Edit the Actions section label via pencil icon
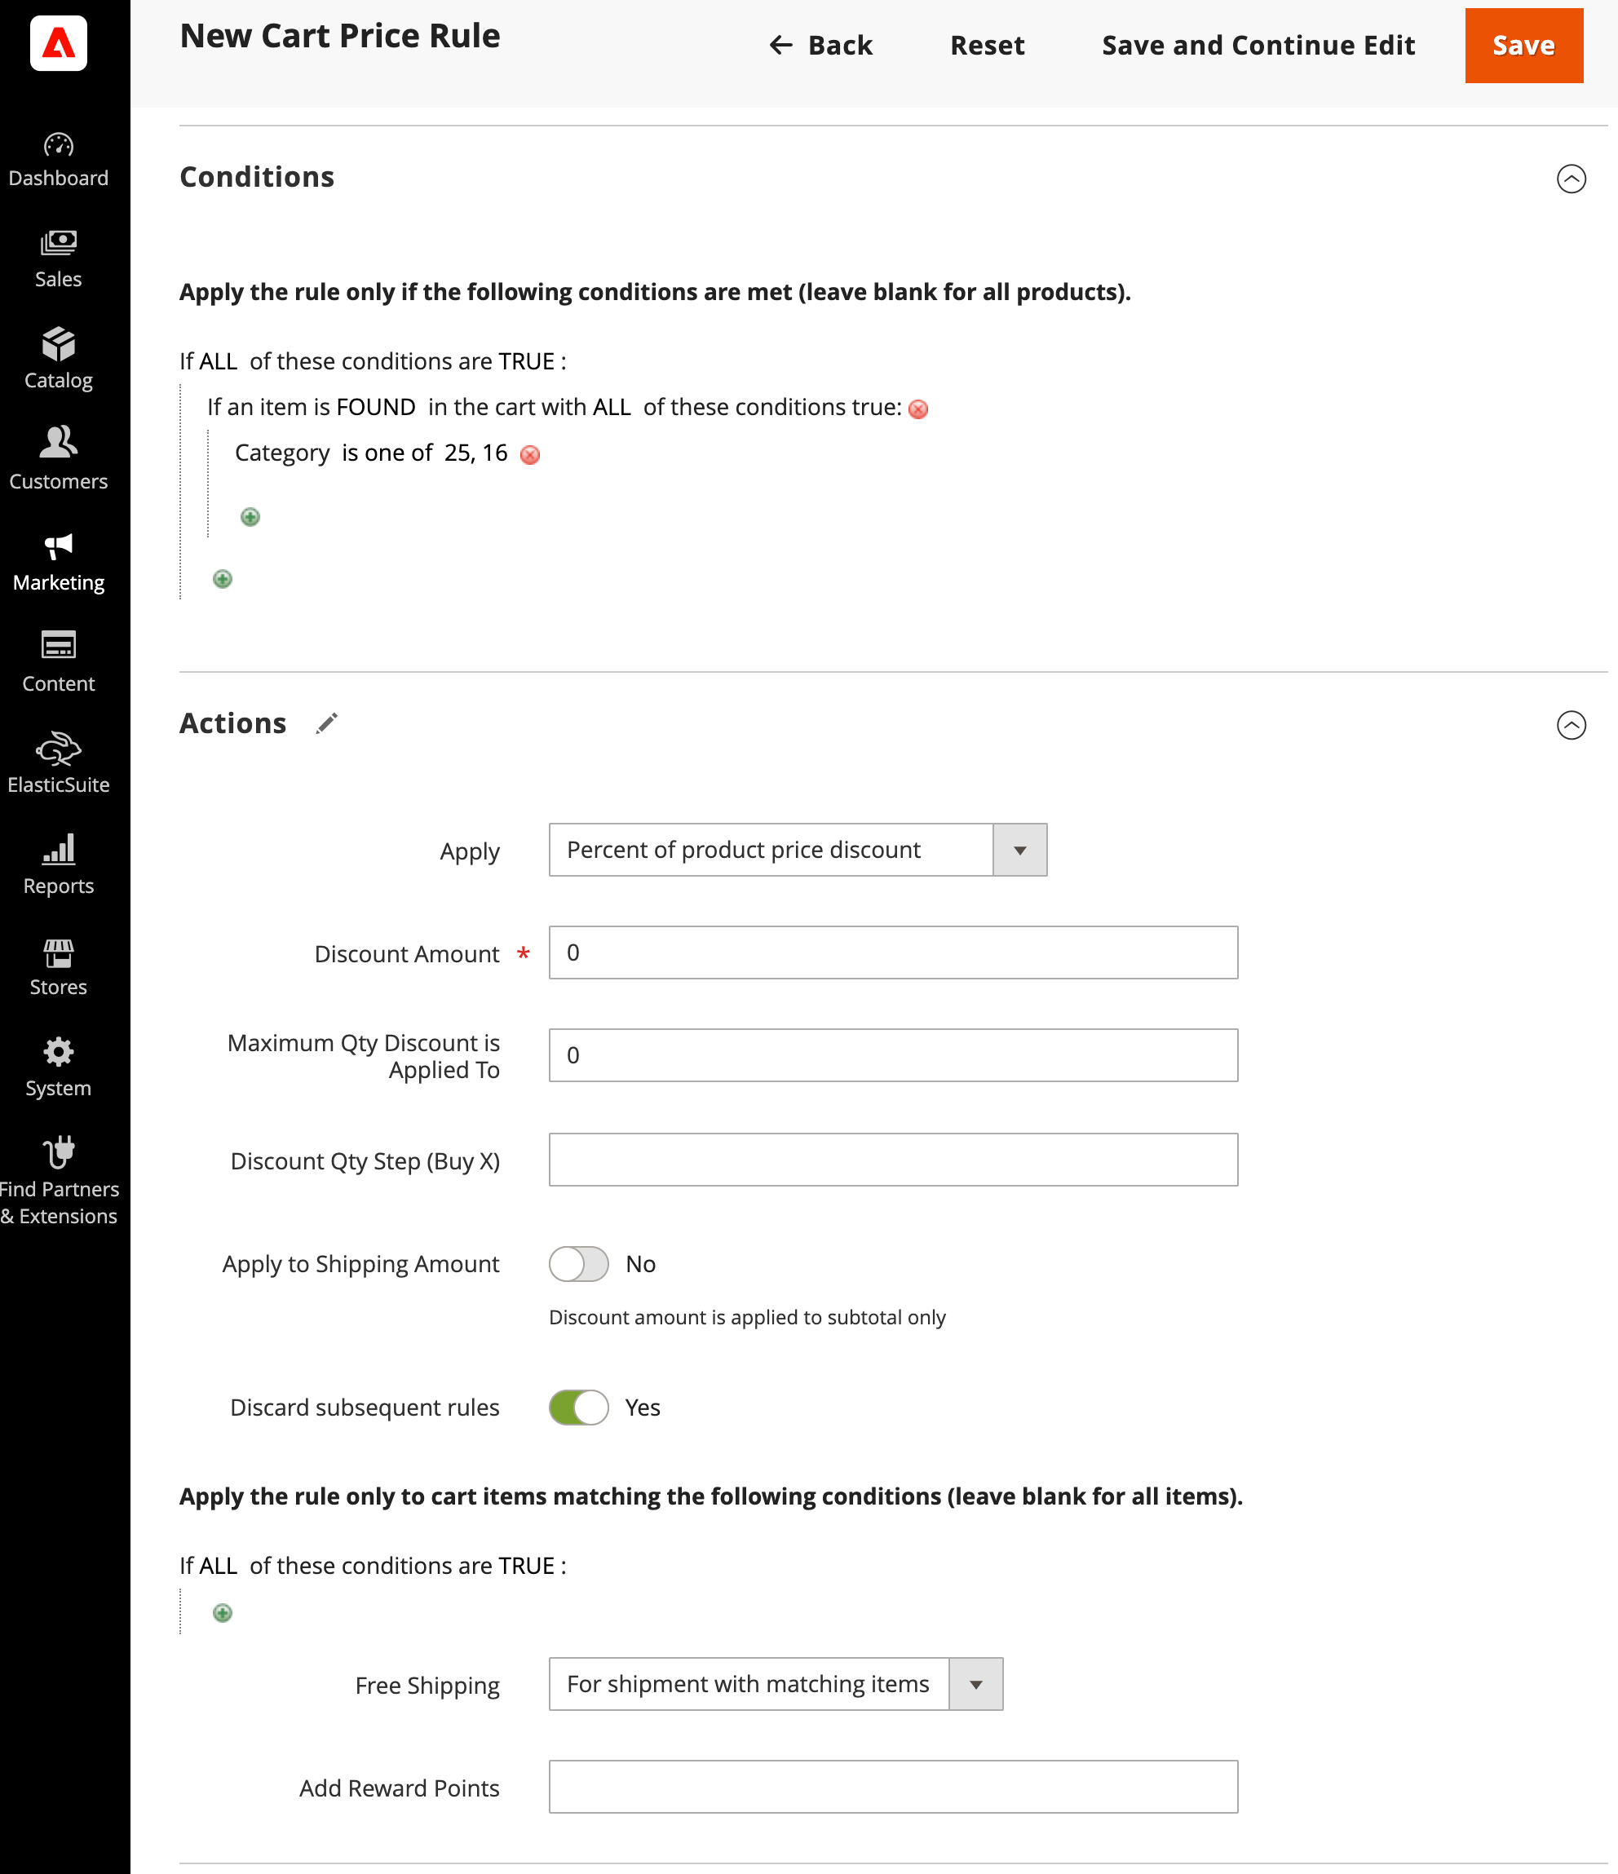Viewport: 1618px width, 1874px height. point(326,723)
